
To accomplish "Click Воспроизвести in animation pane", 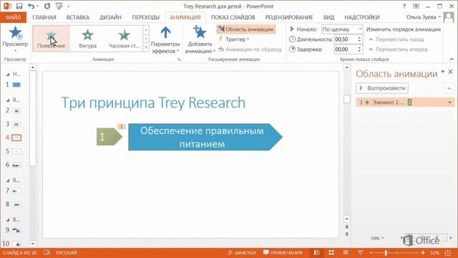I will (x=382, y=88).
